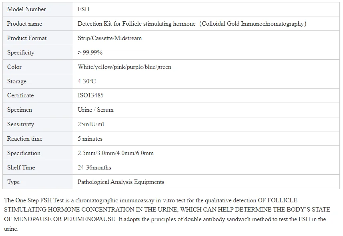Click the Detection Kit product name text
343x236 pixels.
192,24
